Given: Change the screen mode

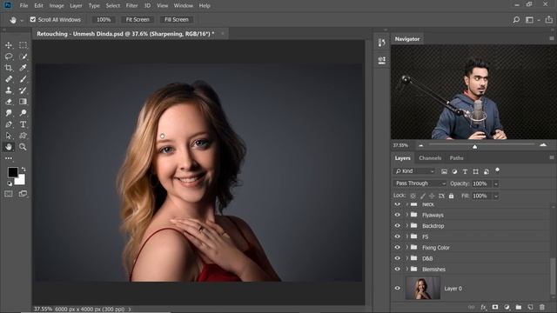Looking at the screenshot, I should [x=23, y=194].
